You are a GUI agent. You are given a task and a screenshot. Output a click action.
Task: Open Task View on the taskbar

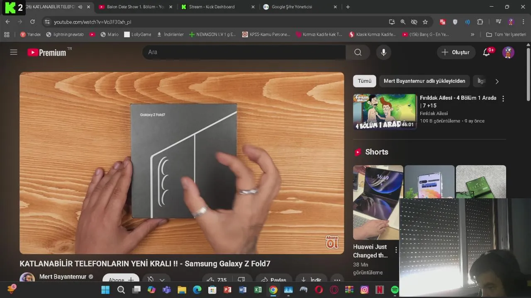(x=136, y=290)
